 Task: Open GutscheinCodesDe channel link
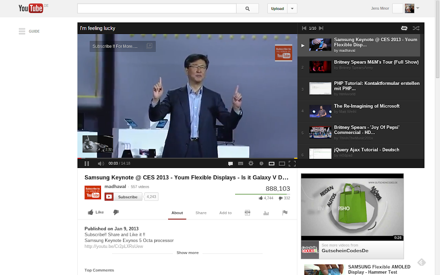[345, 251]
